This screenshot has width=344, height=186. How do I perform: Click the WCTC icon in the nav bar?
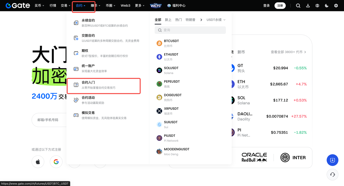[156, 5]
